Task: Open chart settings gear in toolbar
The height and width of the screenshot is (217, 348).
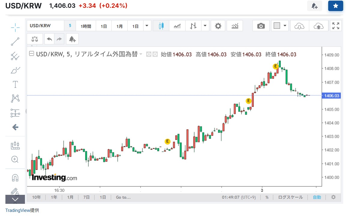Action: click(218, 26)
